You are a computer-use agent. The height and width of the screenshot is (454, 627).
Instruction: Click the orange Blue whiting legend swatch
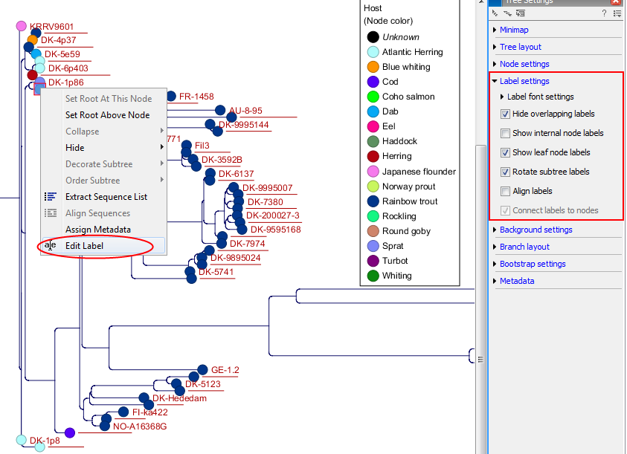[x=373, y=67]
